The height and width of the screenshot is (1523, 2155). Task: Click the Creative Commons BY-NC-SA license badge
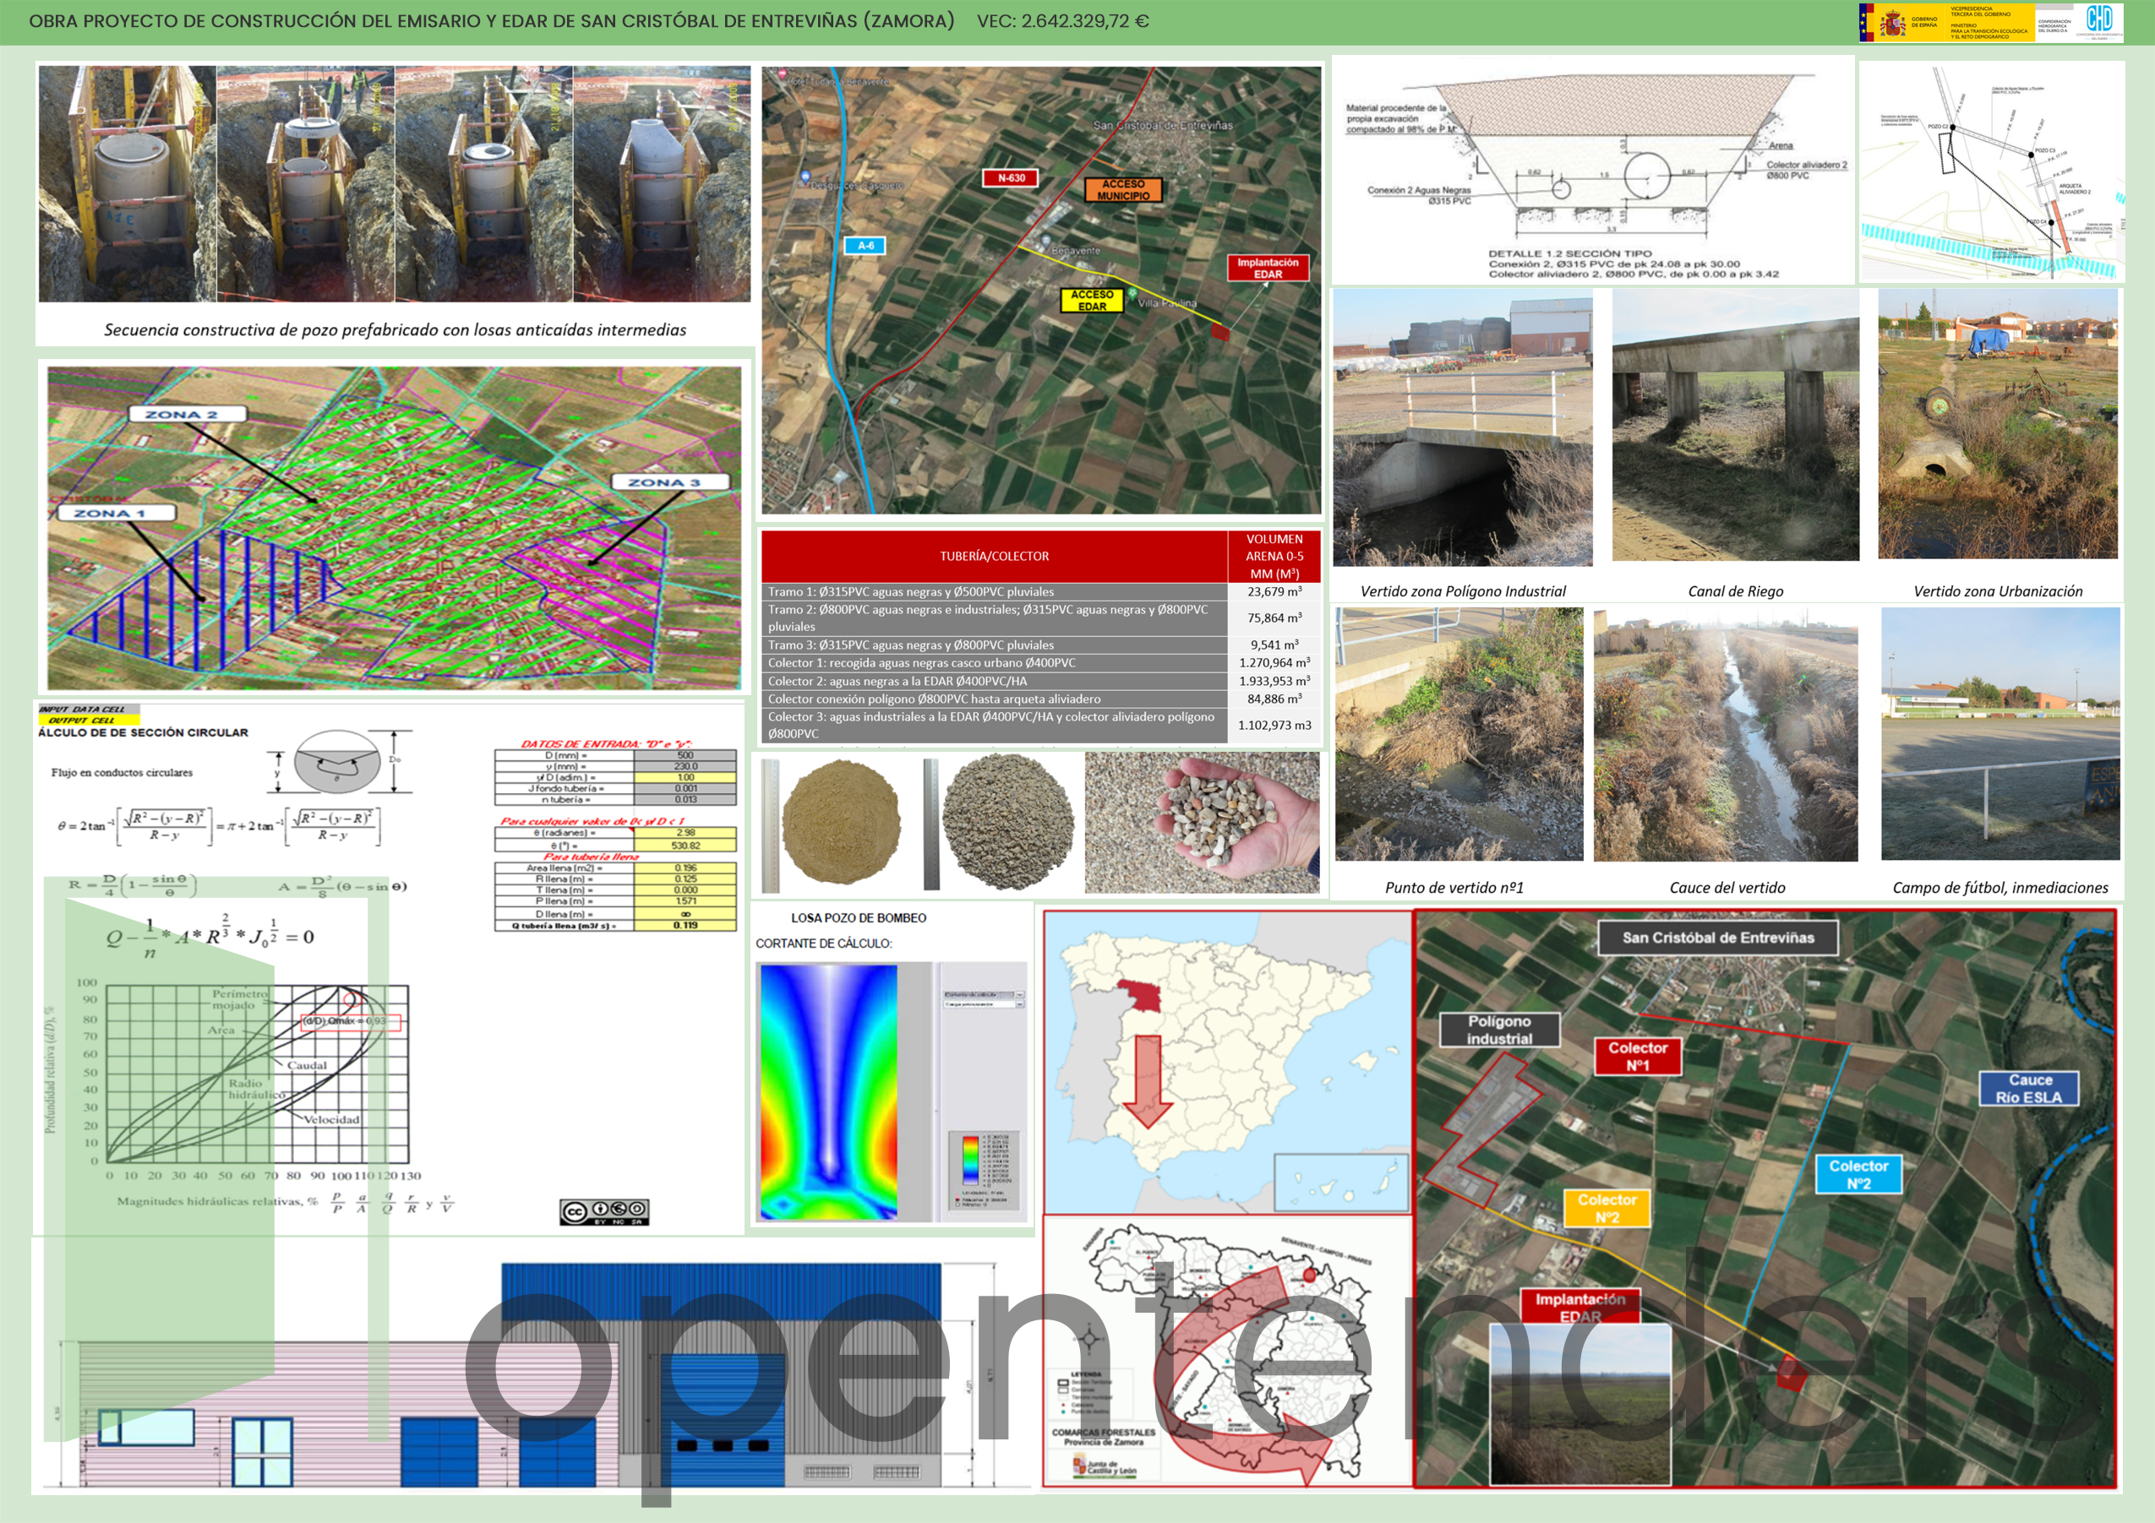click(x=604, y=1211)
